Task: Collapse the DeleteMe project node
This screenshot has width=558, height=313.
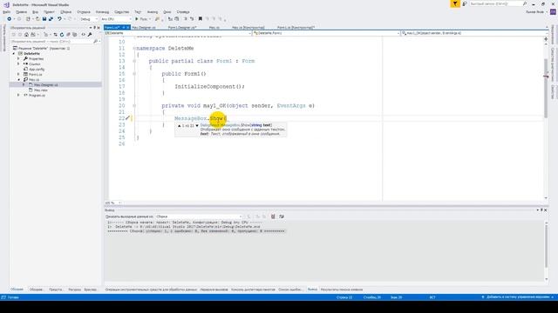Action: tap(14, 54)
